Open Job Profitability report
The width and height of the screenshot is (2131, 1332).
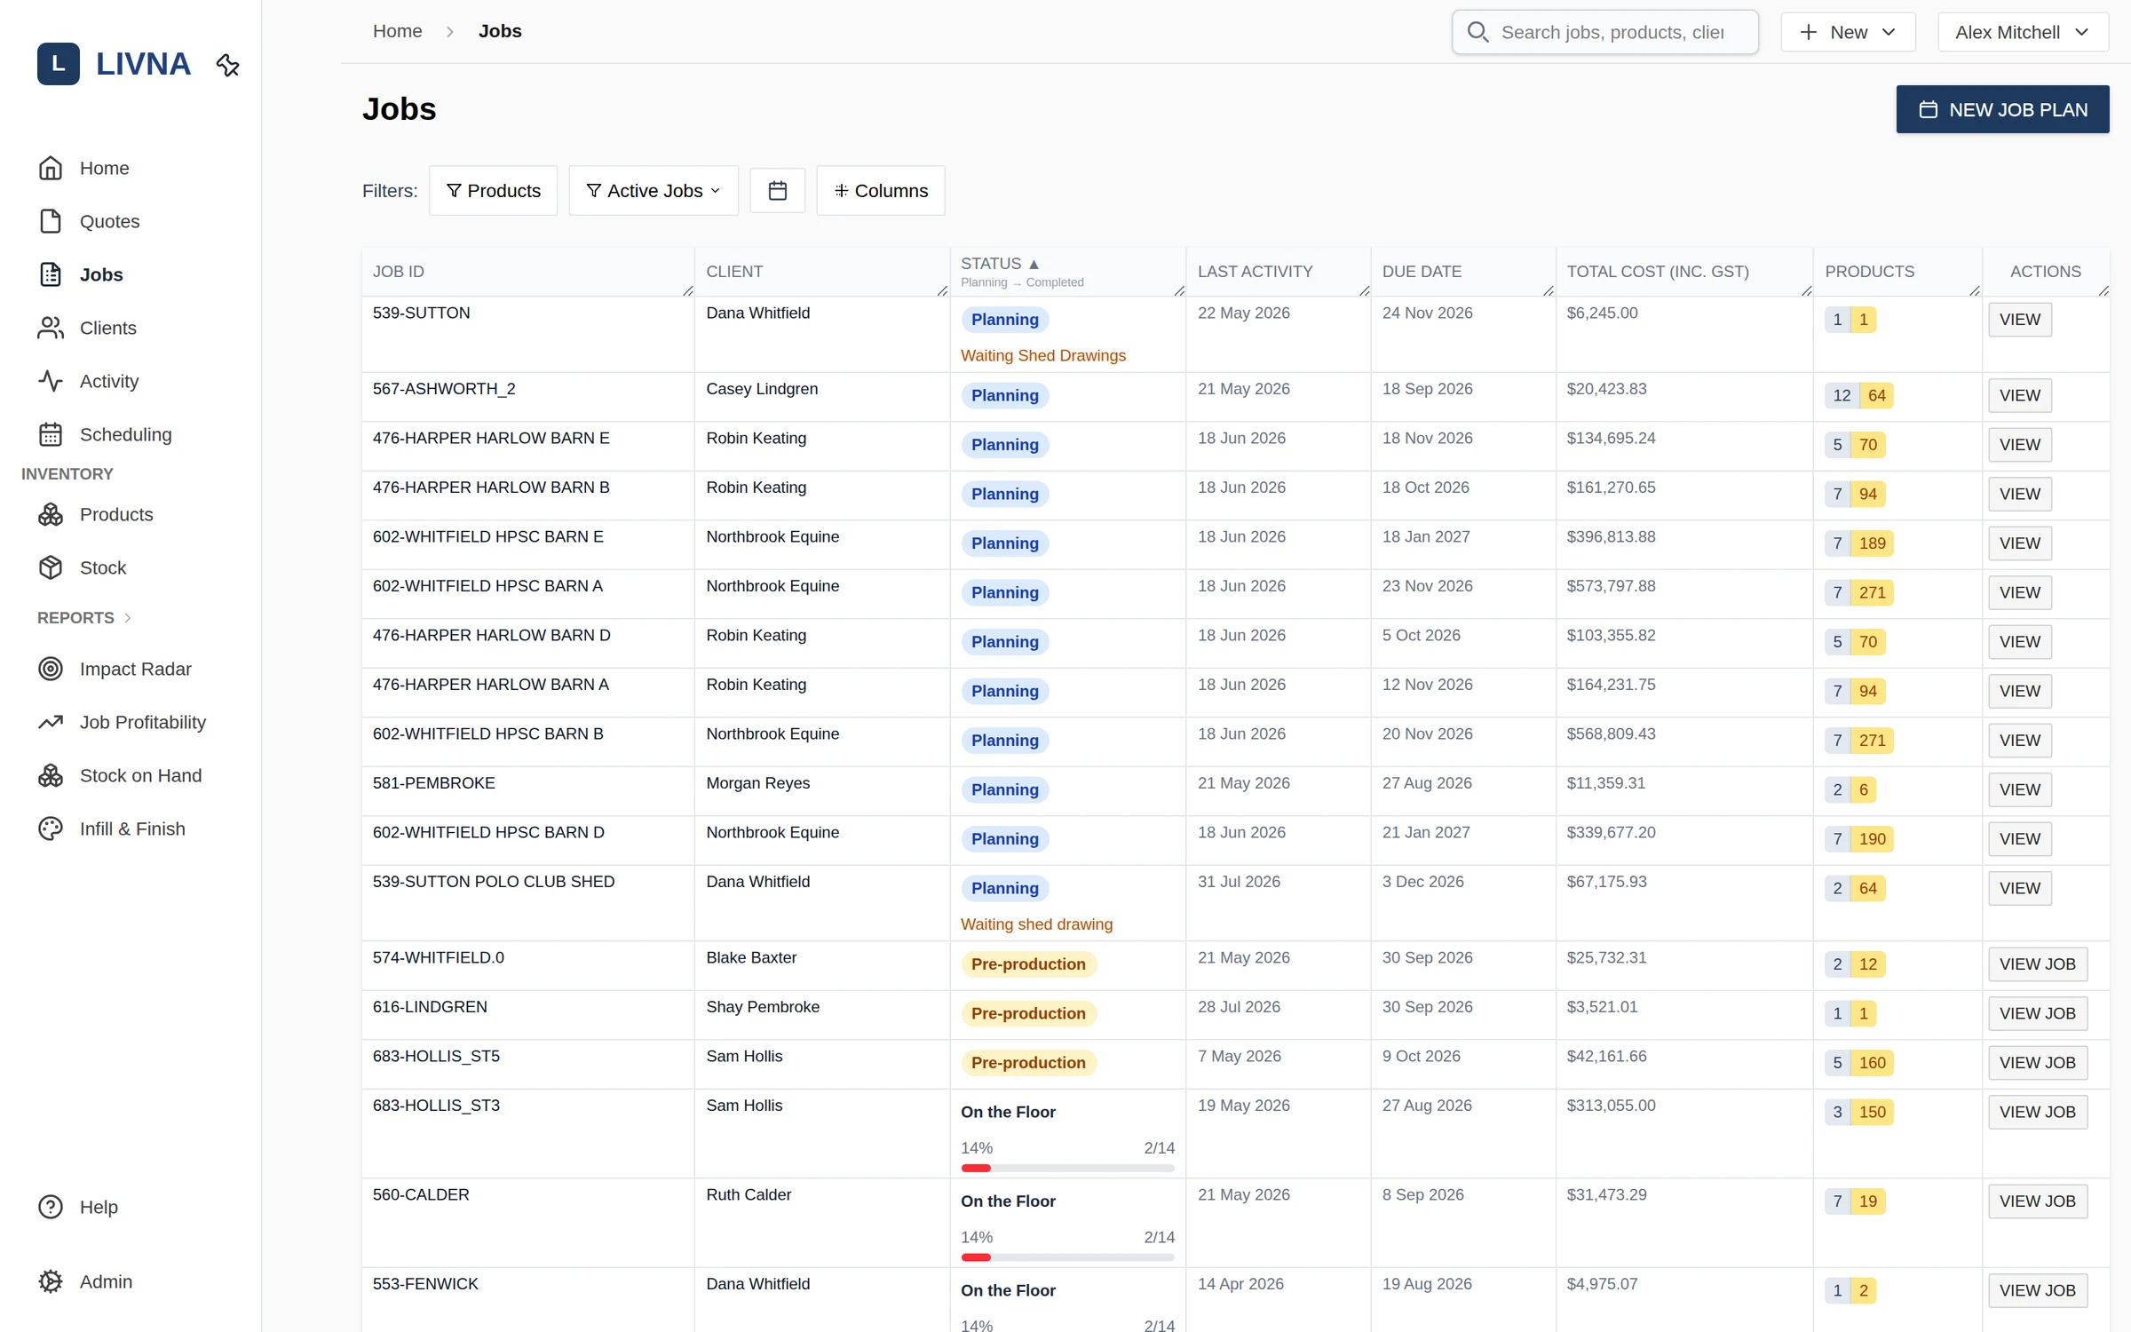pyautogui.click(x=122, y=722)
